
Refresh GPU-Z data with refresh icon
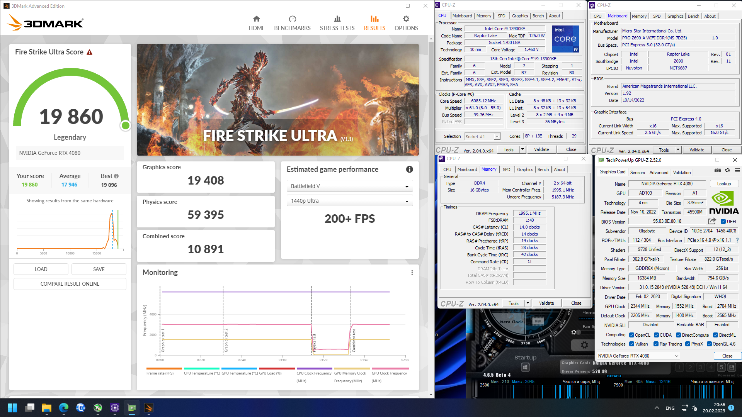coord(727,170)
